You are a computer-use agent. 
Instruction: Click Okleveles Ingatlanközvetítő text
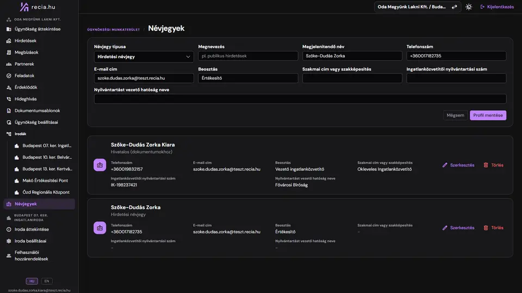point(384,169)
